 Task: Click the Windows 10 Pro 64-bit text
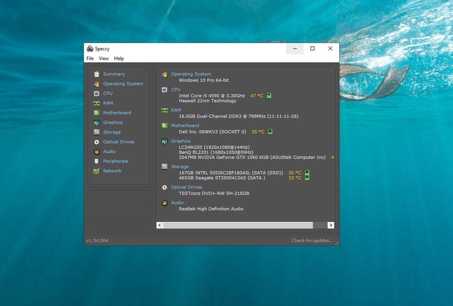tap(204, 81)
